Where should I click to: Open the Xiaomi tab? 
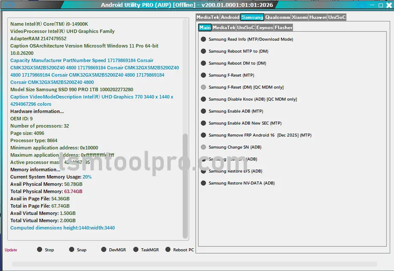point(300,18)
